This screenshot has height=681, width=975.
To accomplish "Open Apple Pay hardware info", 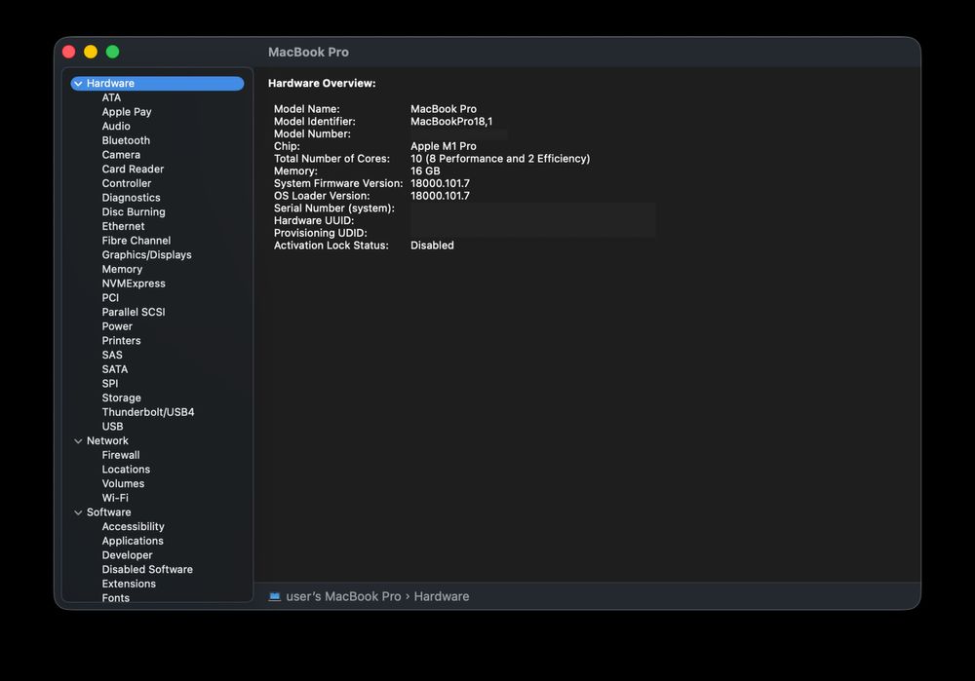I will pos(127,112).
